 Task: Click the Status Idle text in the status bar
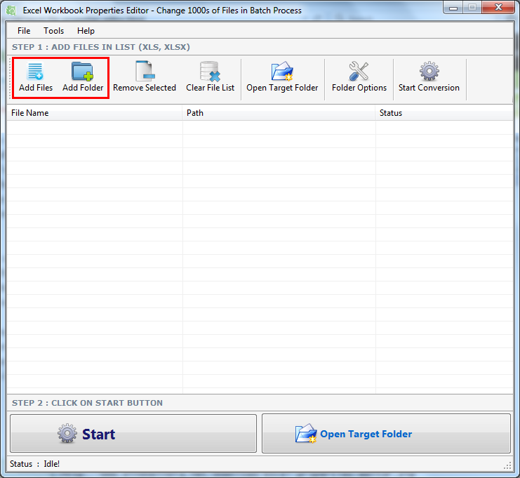click(35, 464)
